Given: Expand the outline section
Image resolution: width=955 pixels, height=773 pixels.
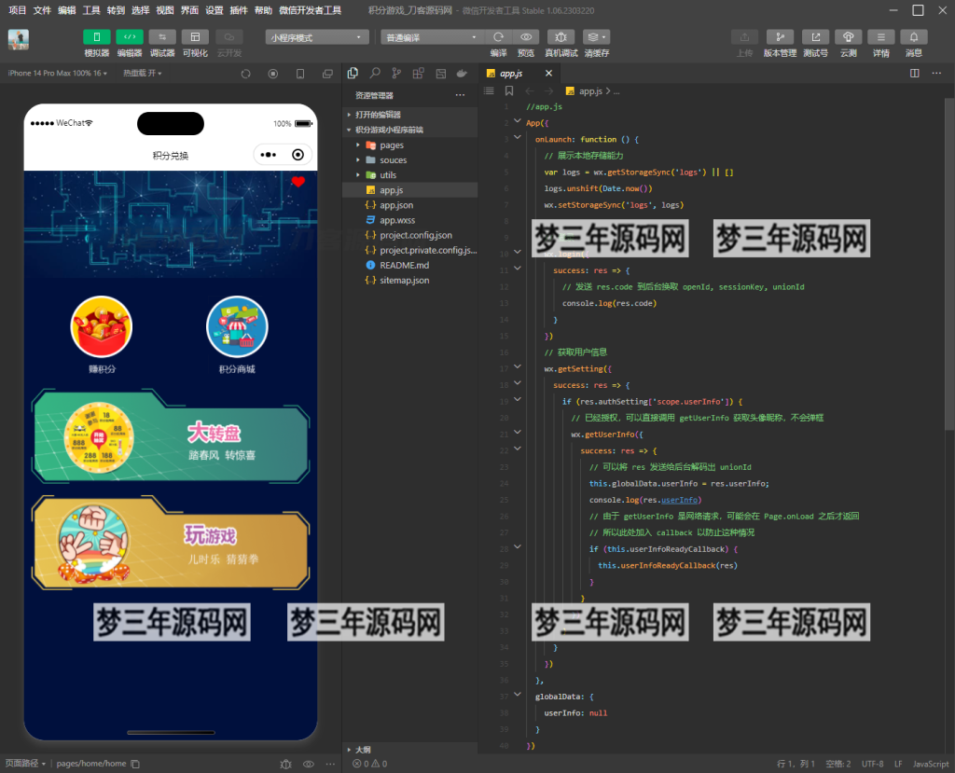Looking at the screenshot, I should pyautogui.click(x=410, y=750).
